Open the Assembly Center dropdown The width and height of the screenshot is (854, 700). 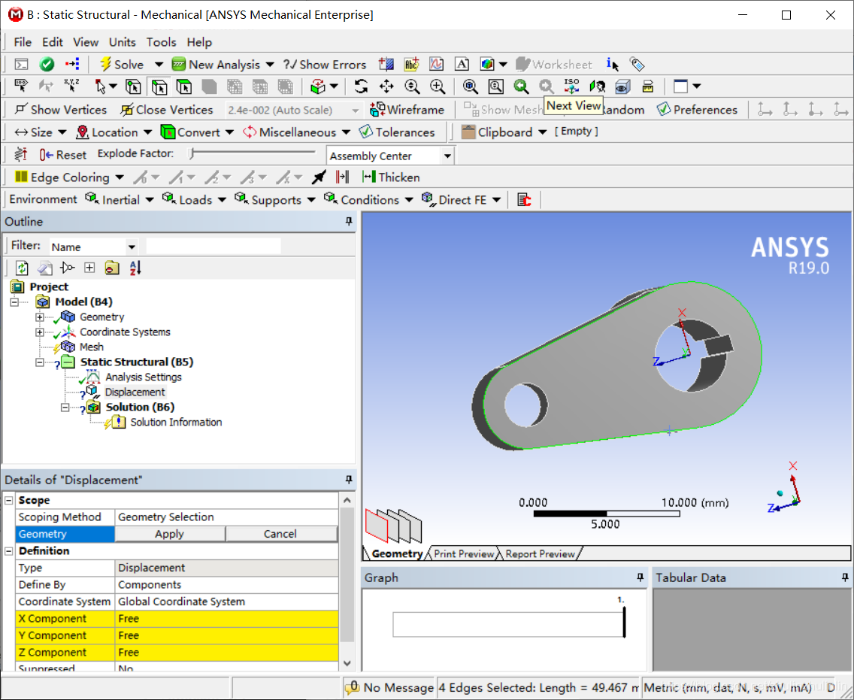(x=447, y=156)
